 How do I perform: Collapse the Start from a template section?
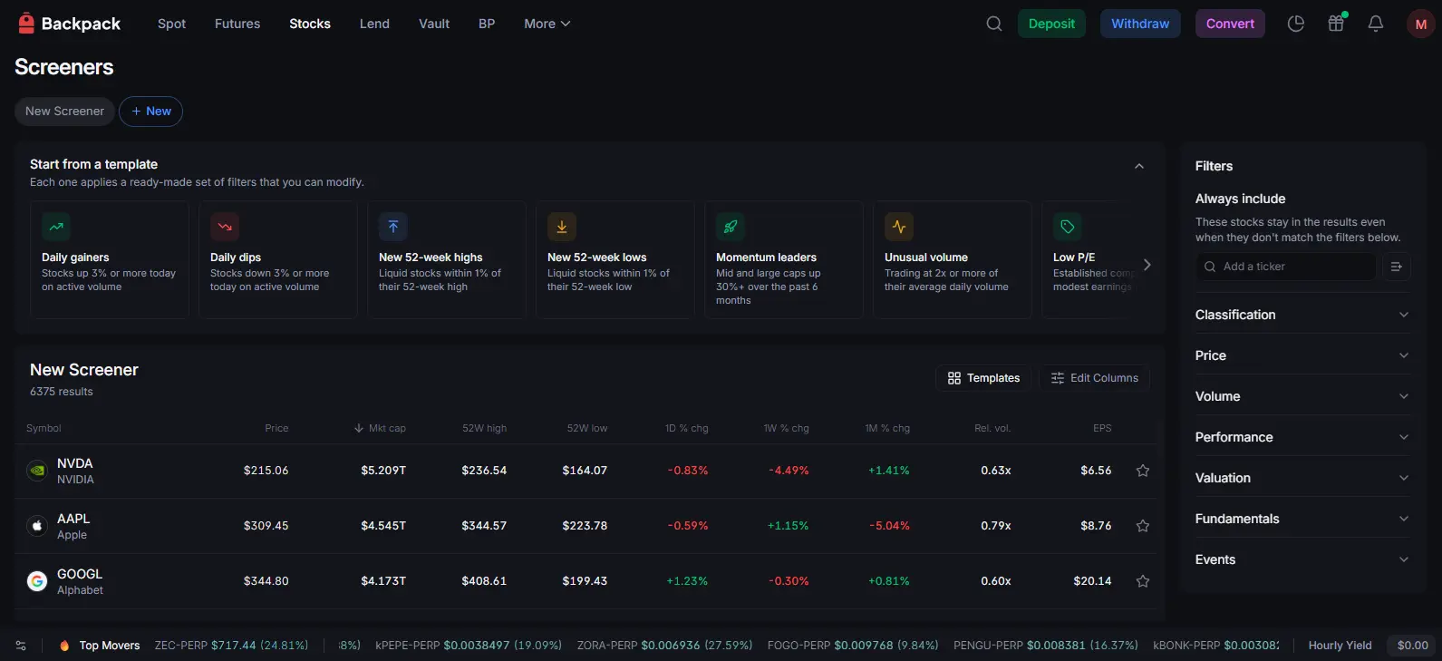1139,166
